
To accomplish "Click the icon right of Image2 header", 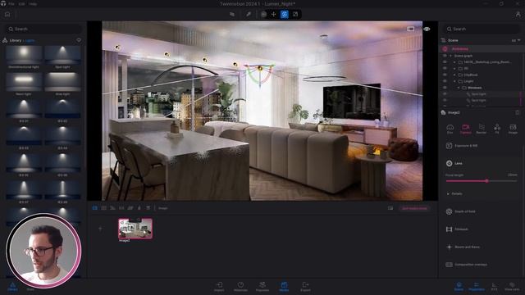I will [x=517, y=113].
